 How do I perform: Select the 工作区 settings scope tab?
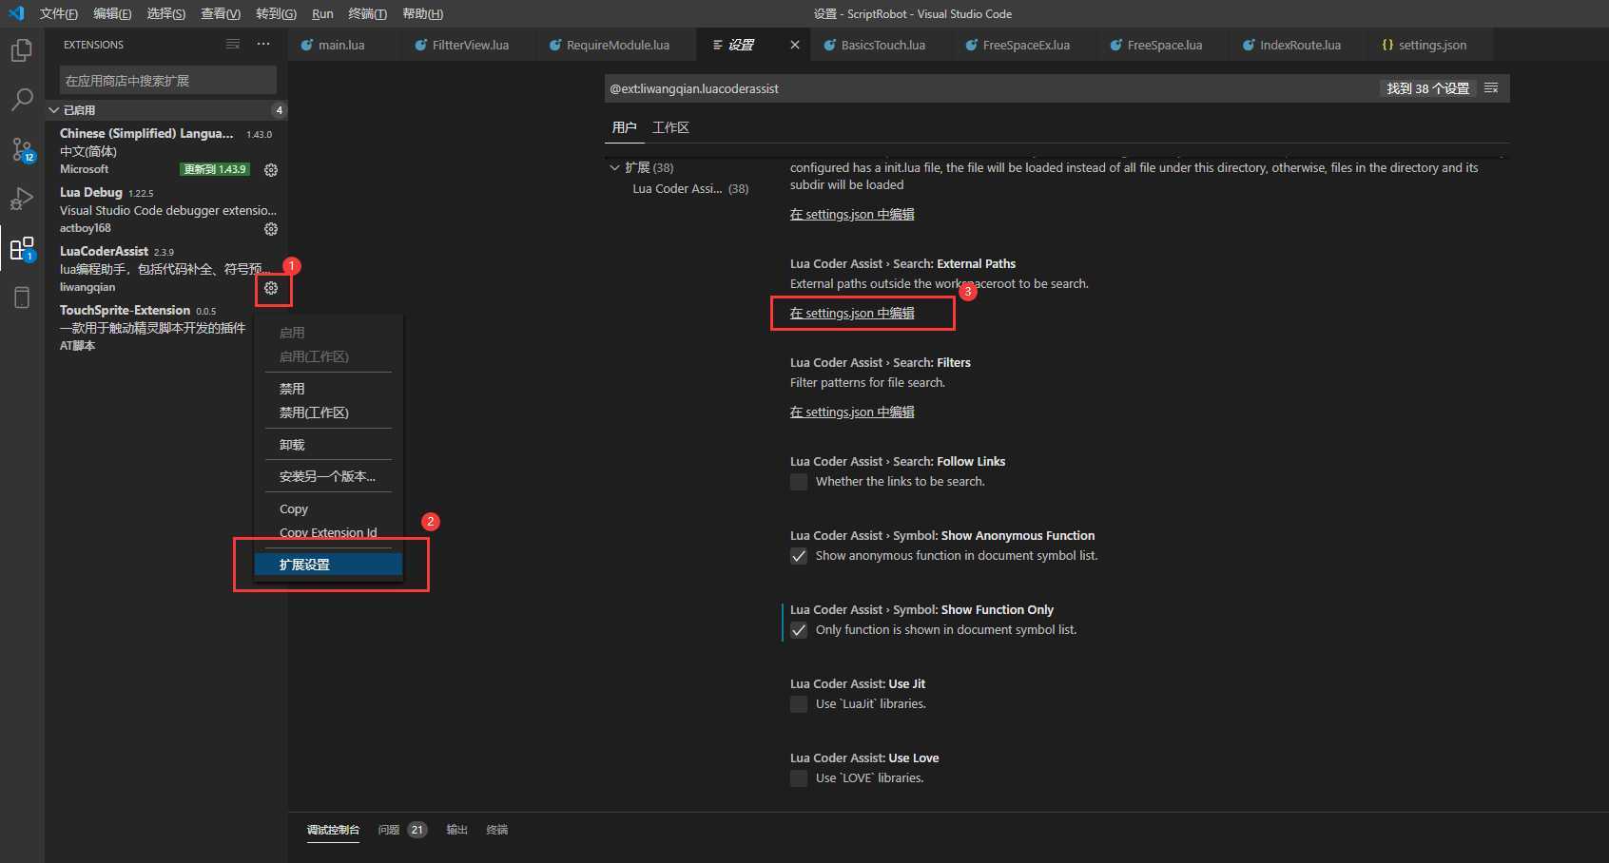[670, 127]
